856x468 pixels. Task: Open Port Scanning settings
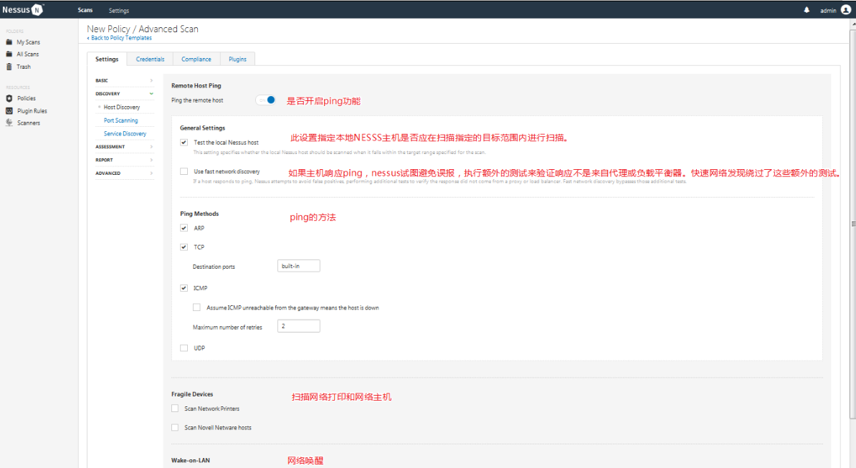point(120,120)
